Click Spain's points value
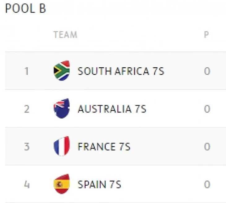The image size is (226, 203). pos(207,184)
